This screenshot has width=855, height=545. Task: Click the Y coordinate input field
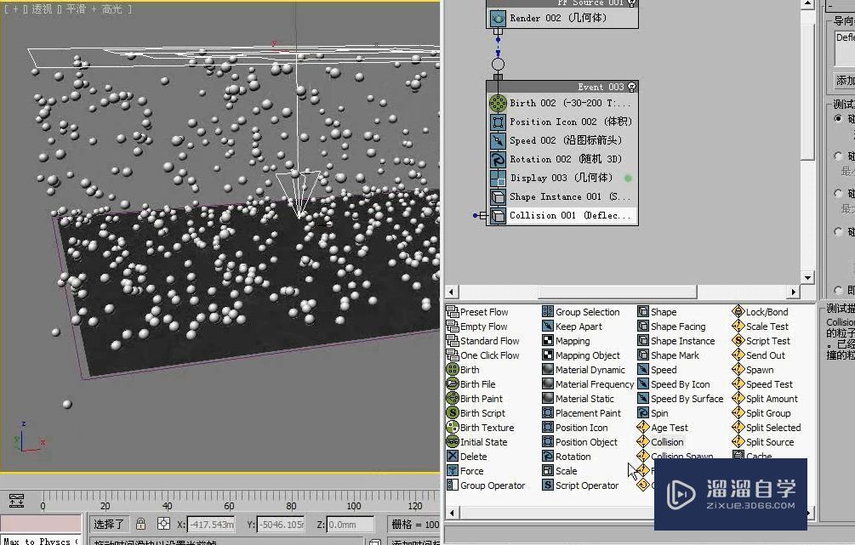(x=281, y=525)
